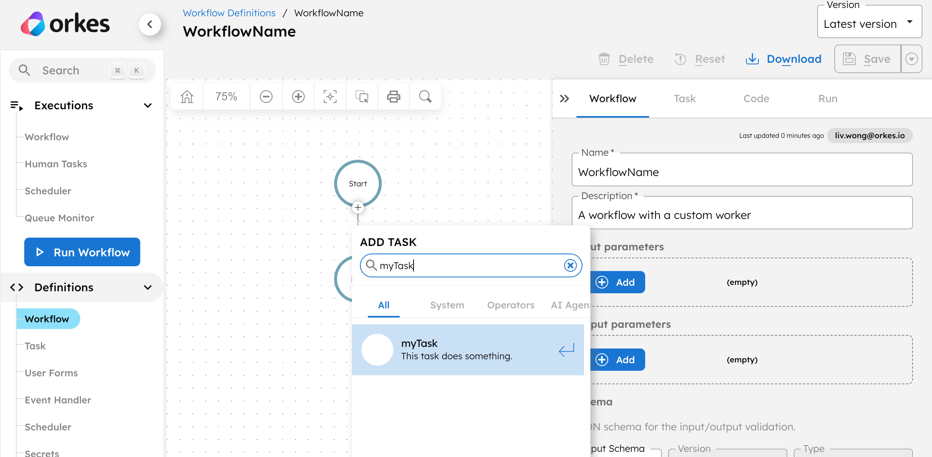This screenshot has width=932, height=457.
Task: Collapse the Definitions section
Action: (148, 287)
